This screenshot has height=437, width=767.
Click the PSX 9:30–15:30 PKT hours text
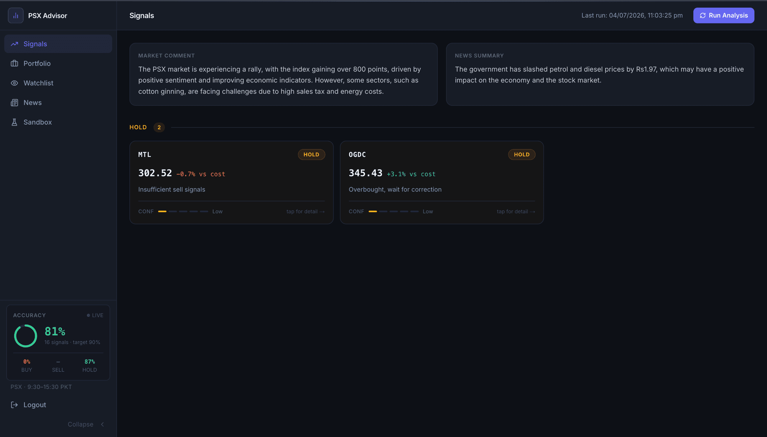click(x=41, y=387)
